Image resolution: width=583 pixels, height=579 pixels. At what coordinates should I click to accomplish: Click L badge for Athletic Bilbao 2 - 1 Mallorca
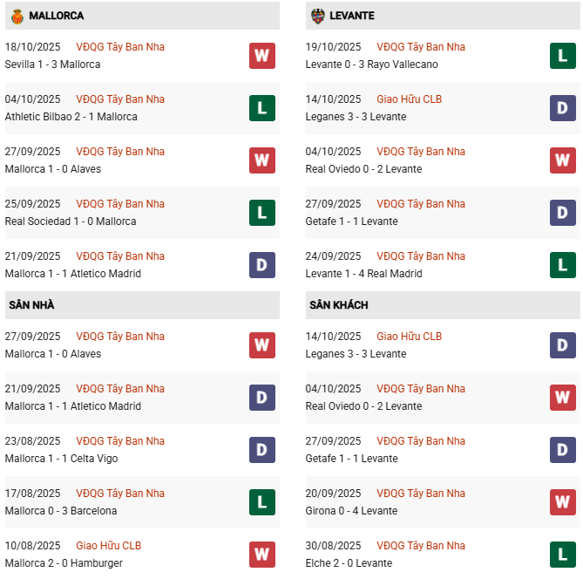tap(261, 108)
